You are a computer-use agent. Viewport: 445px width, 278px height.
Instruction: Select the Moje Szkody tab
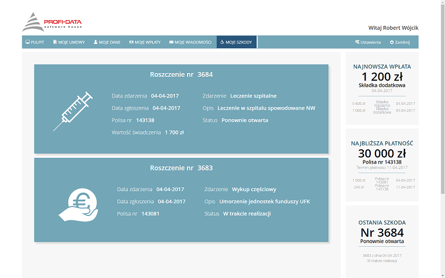click(x=236, y=42)
